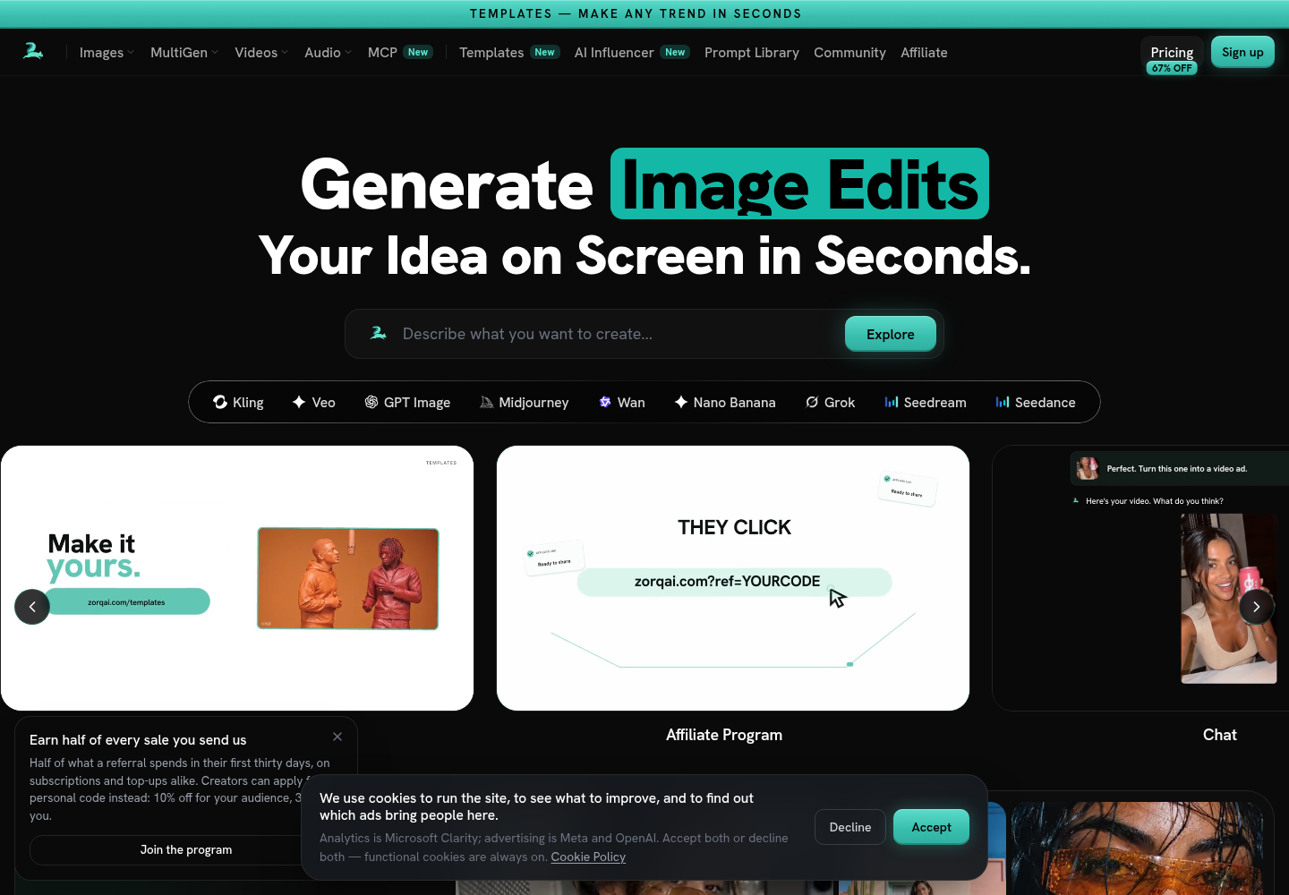
Task: Select the Veo model chip
Action: coord(314,403)
